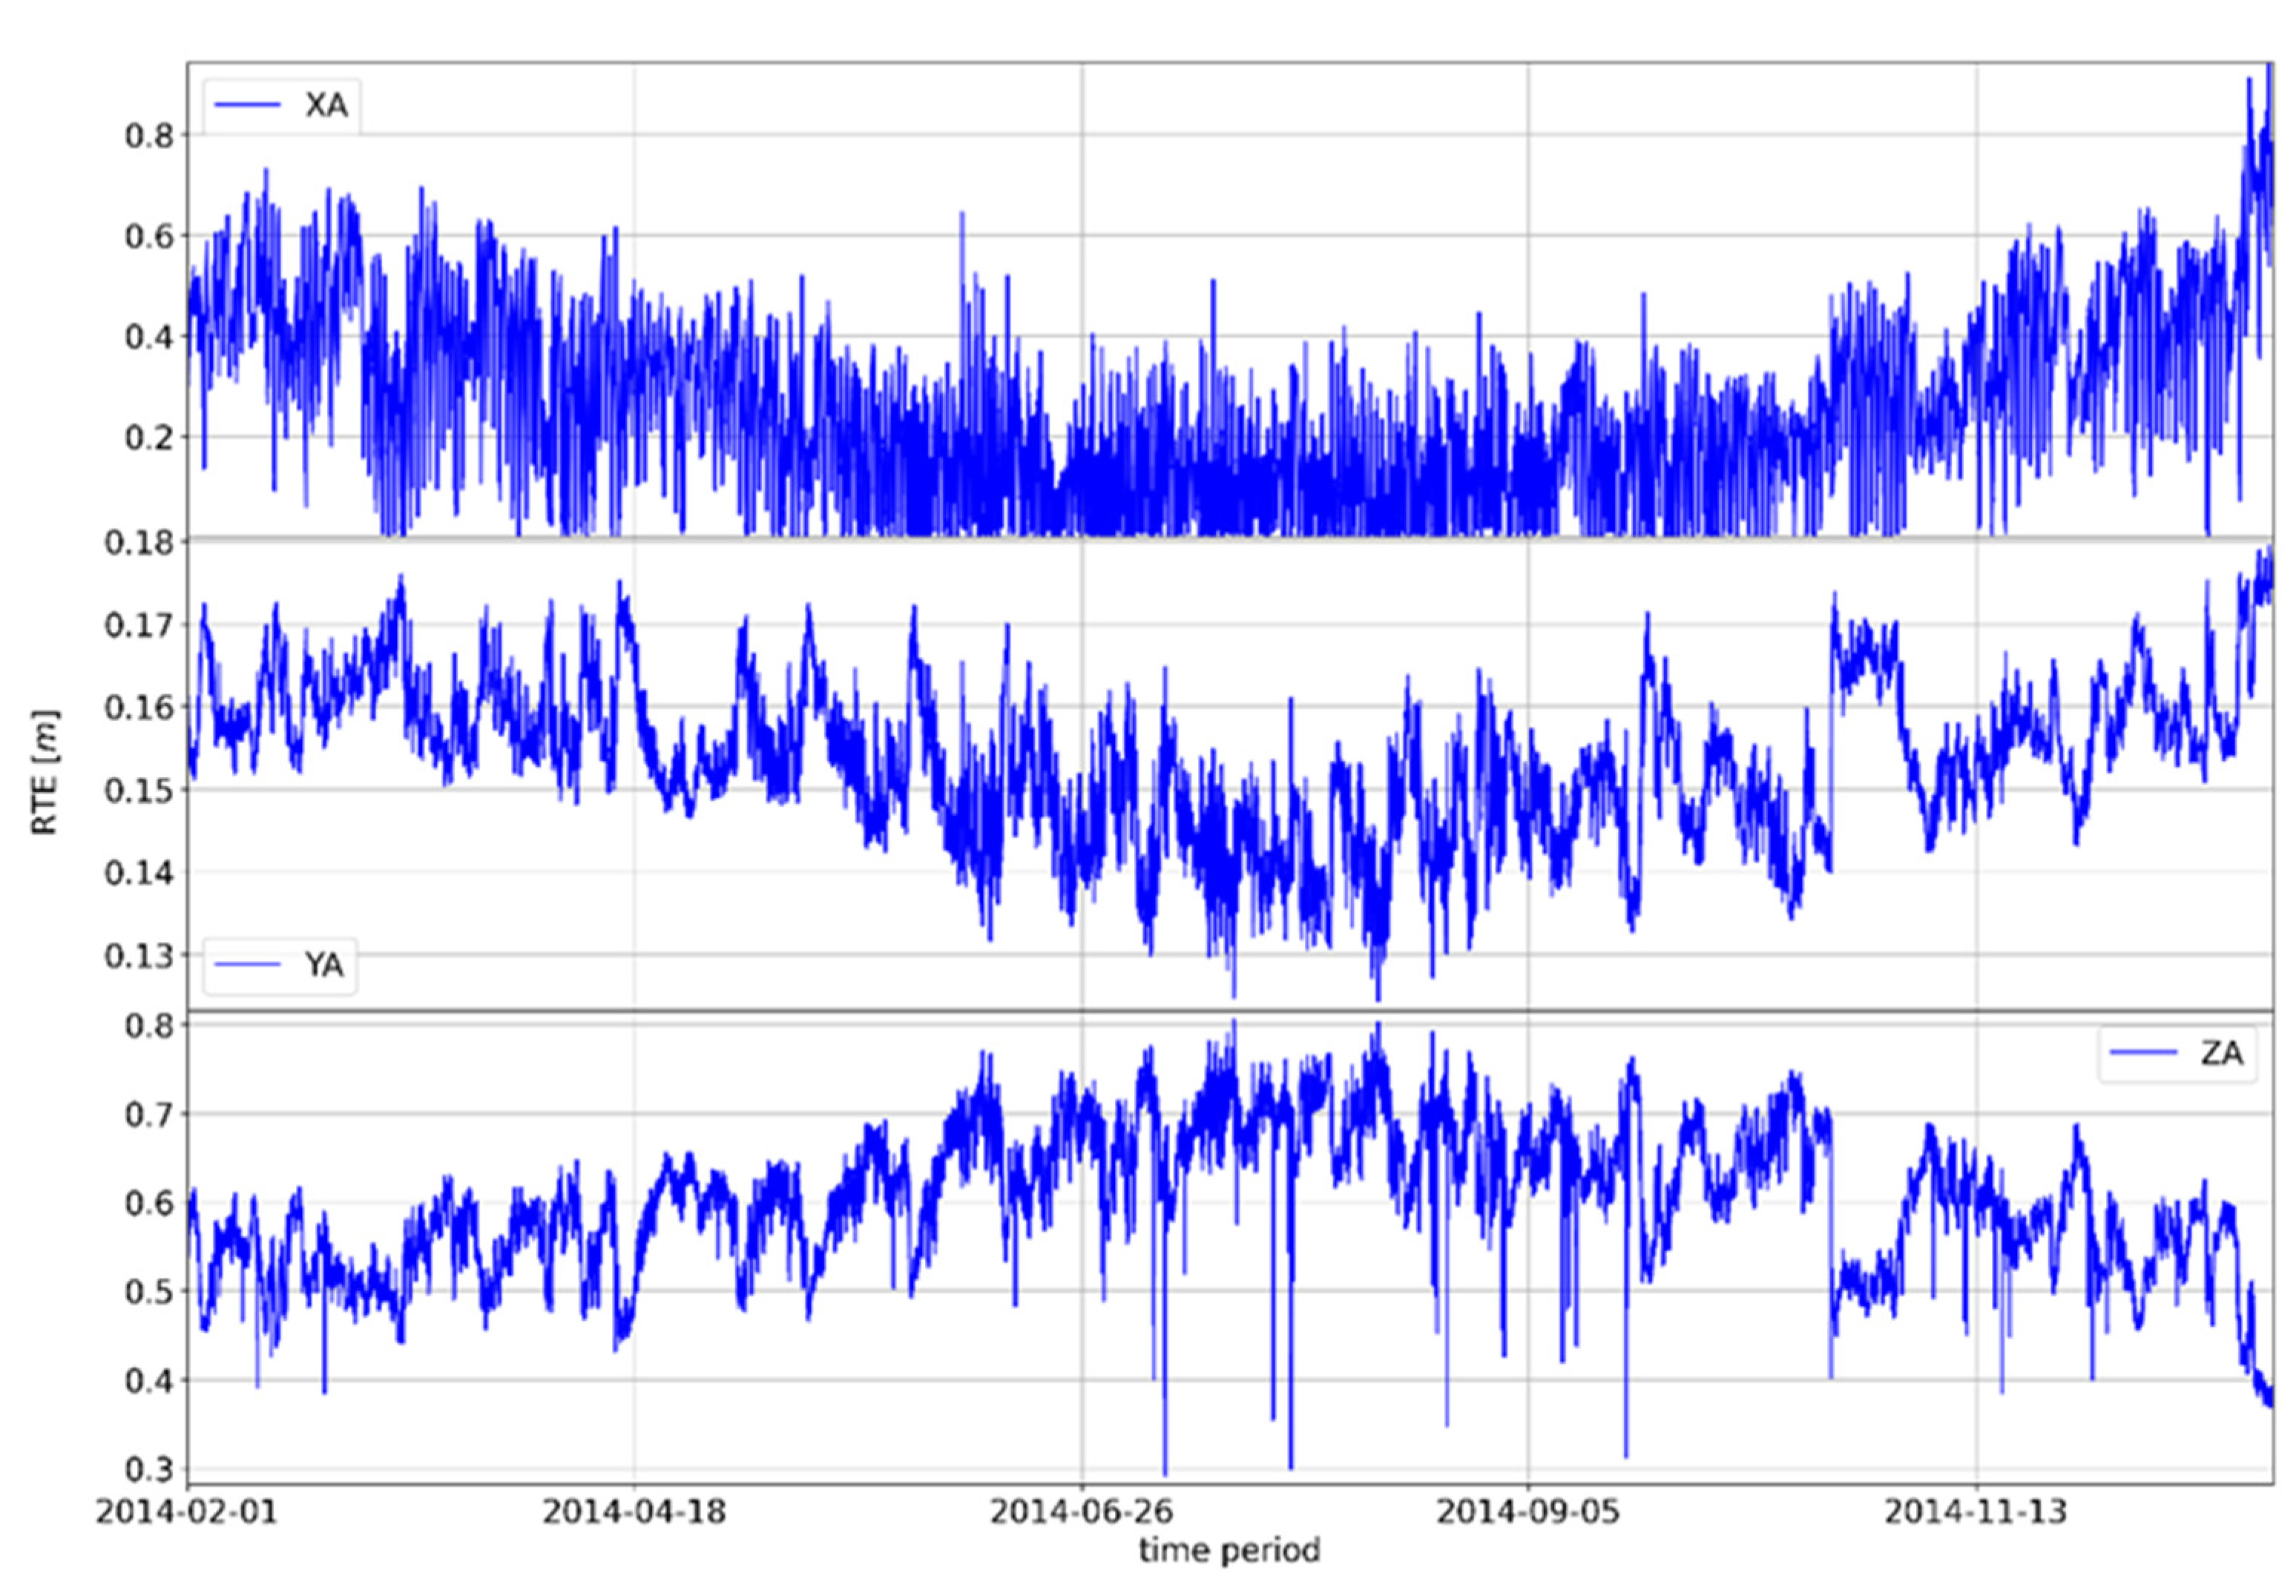
Task: Click the ZA legend label
Action: 2221,1053
